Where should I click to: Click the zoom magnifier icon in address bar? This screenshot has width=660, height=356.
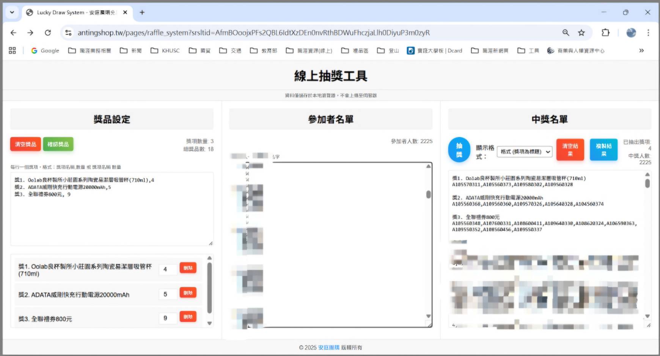coord(566,33)
